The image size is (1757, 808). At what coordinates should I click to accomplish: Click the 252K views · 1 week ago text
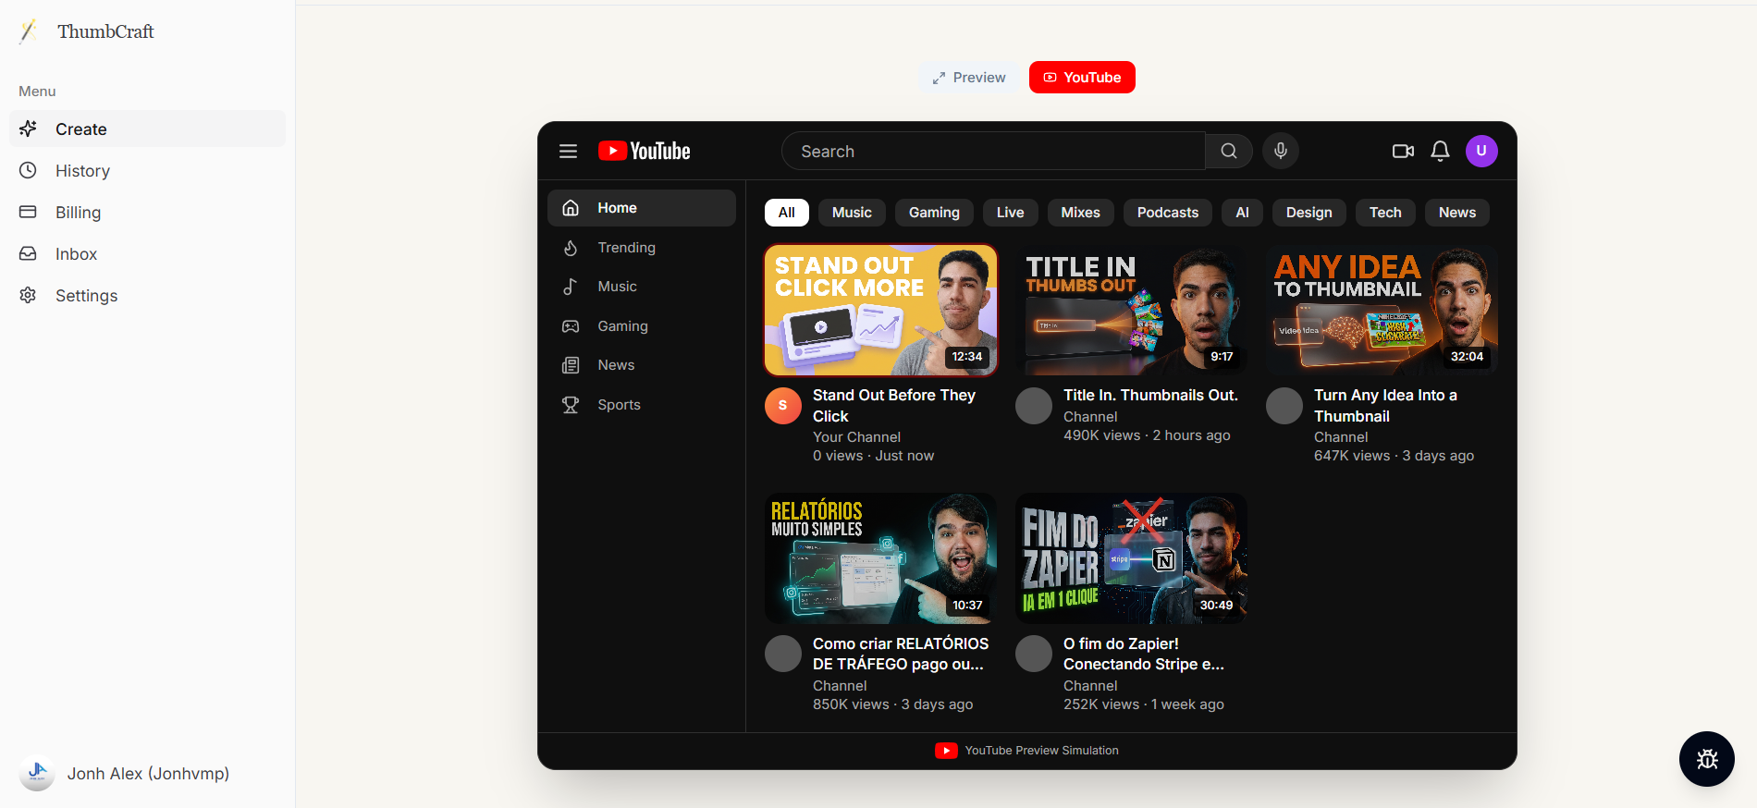coord(1143,704)
